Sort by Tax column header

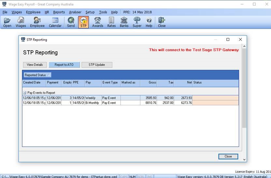click(165, 82)
